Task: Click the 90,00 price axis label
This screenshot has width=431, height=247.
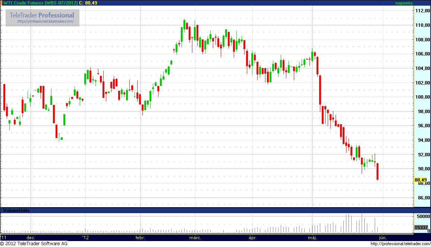Action: pos(424,169)
